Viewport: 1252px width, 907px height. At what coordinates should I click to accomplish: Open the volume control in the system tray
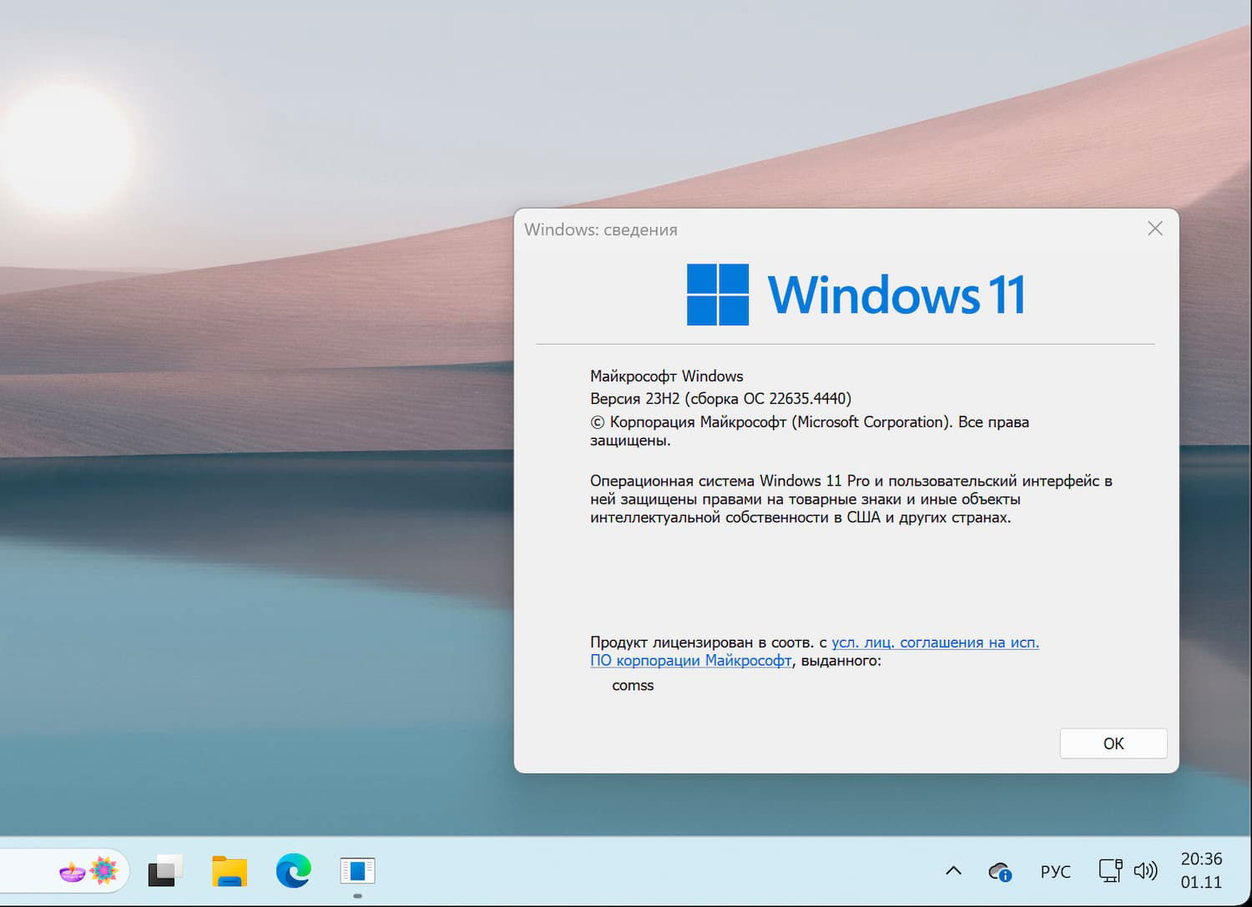[1147, 870]
